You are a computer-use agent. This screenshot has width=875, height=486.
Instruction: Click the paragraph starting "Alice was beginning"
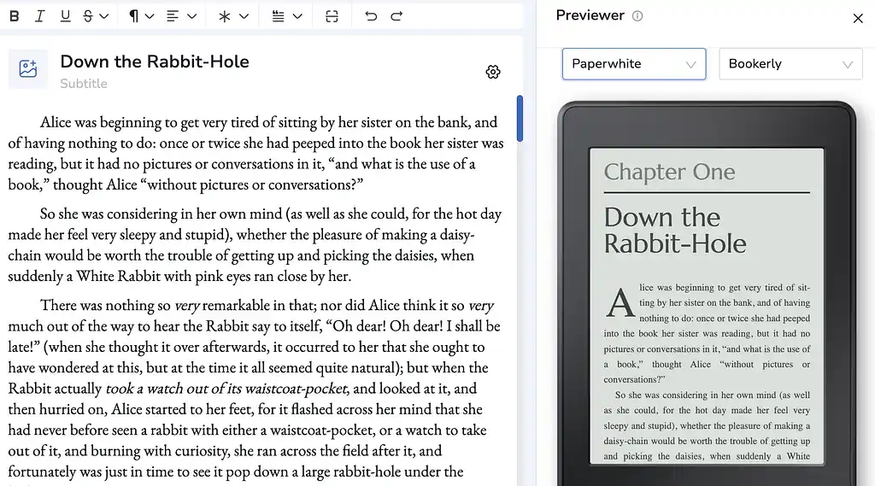[x=255, y=153]
